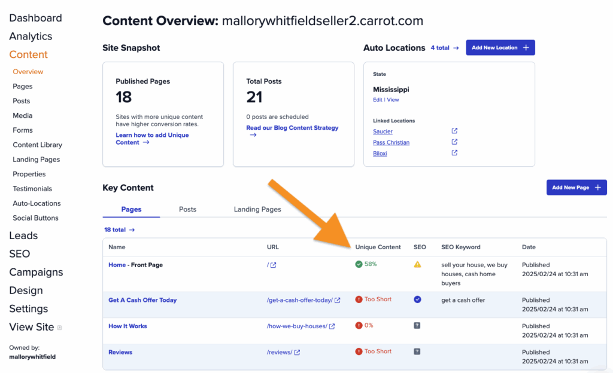Screen dimensions: 613x373
Task: Follow Read our Blog Content Strategy link
Action: (x=292, y=131)
